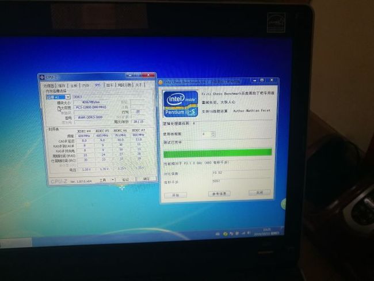Viewport: 374px width, 281px height.
Task: Click the OK (确定) button in CPU-Z
Action: [x=146, y=179]
